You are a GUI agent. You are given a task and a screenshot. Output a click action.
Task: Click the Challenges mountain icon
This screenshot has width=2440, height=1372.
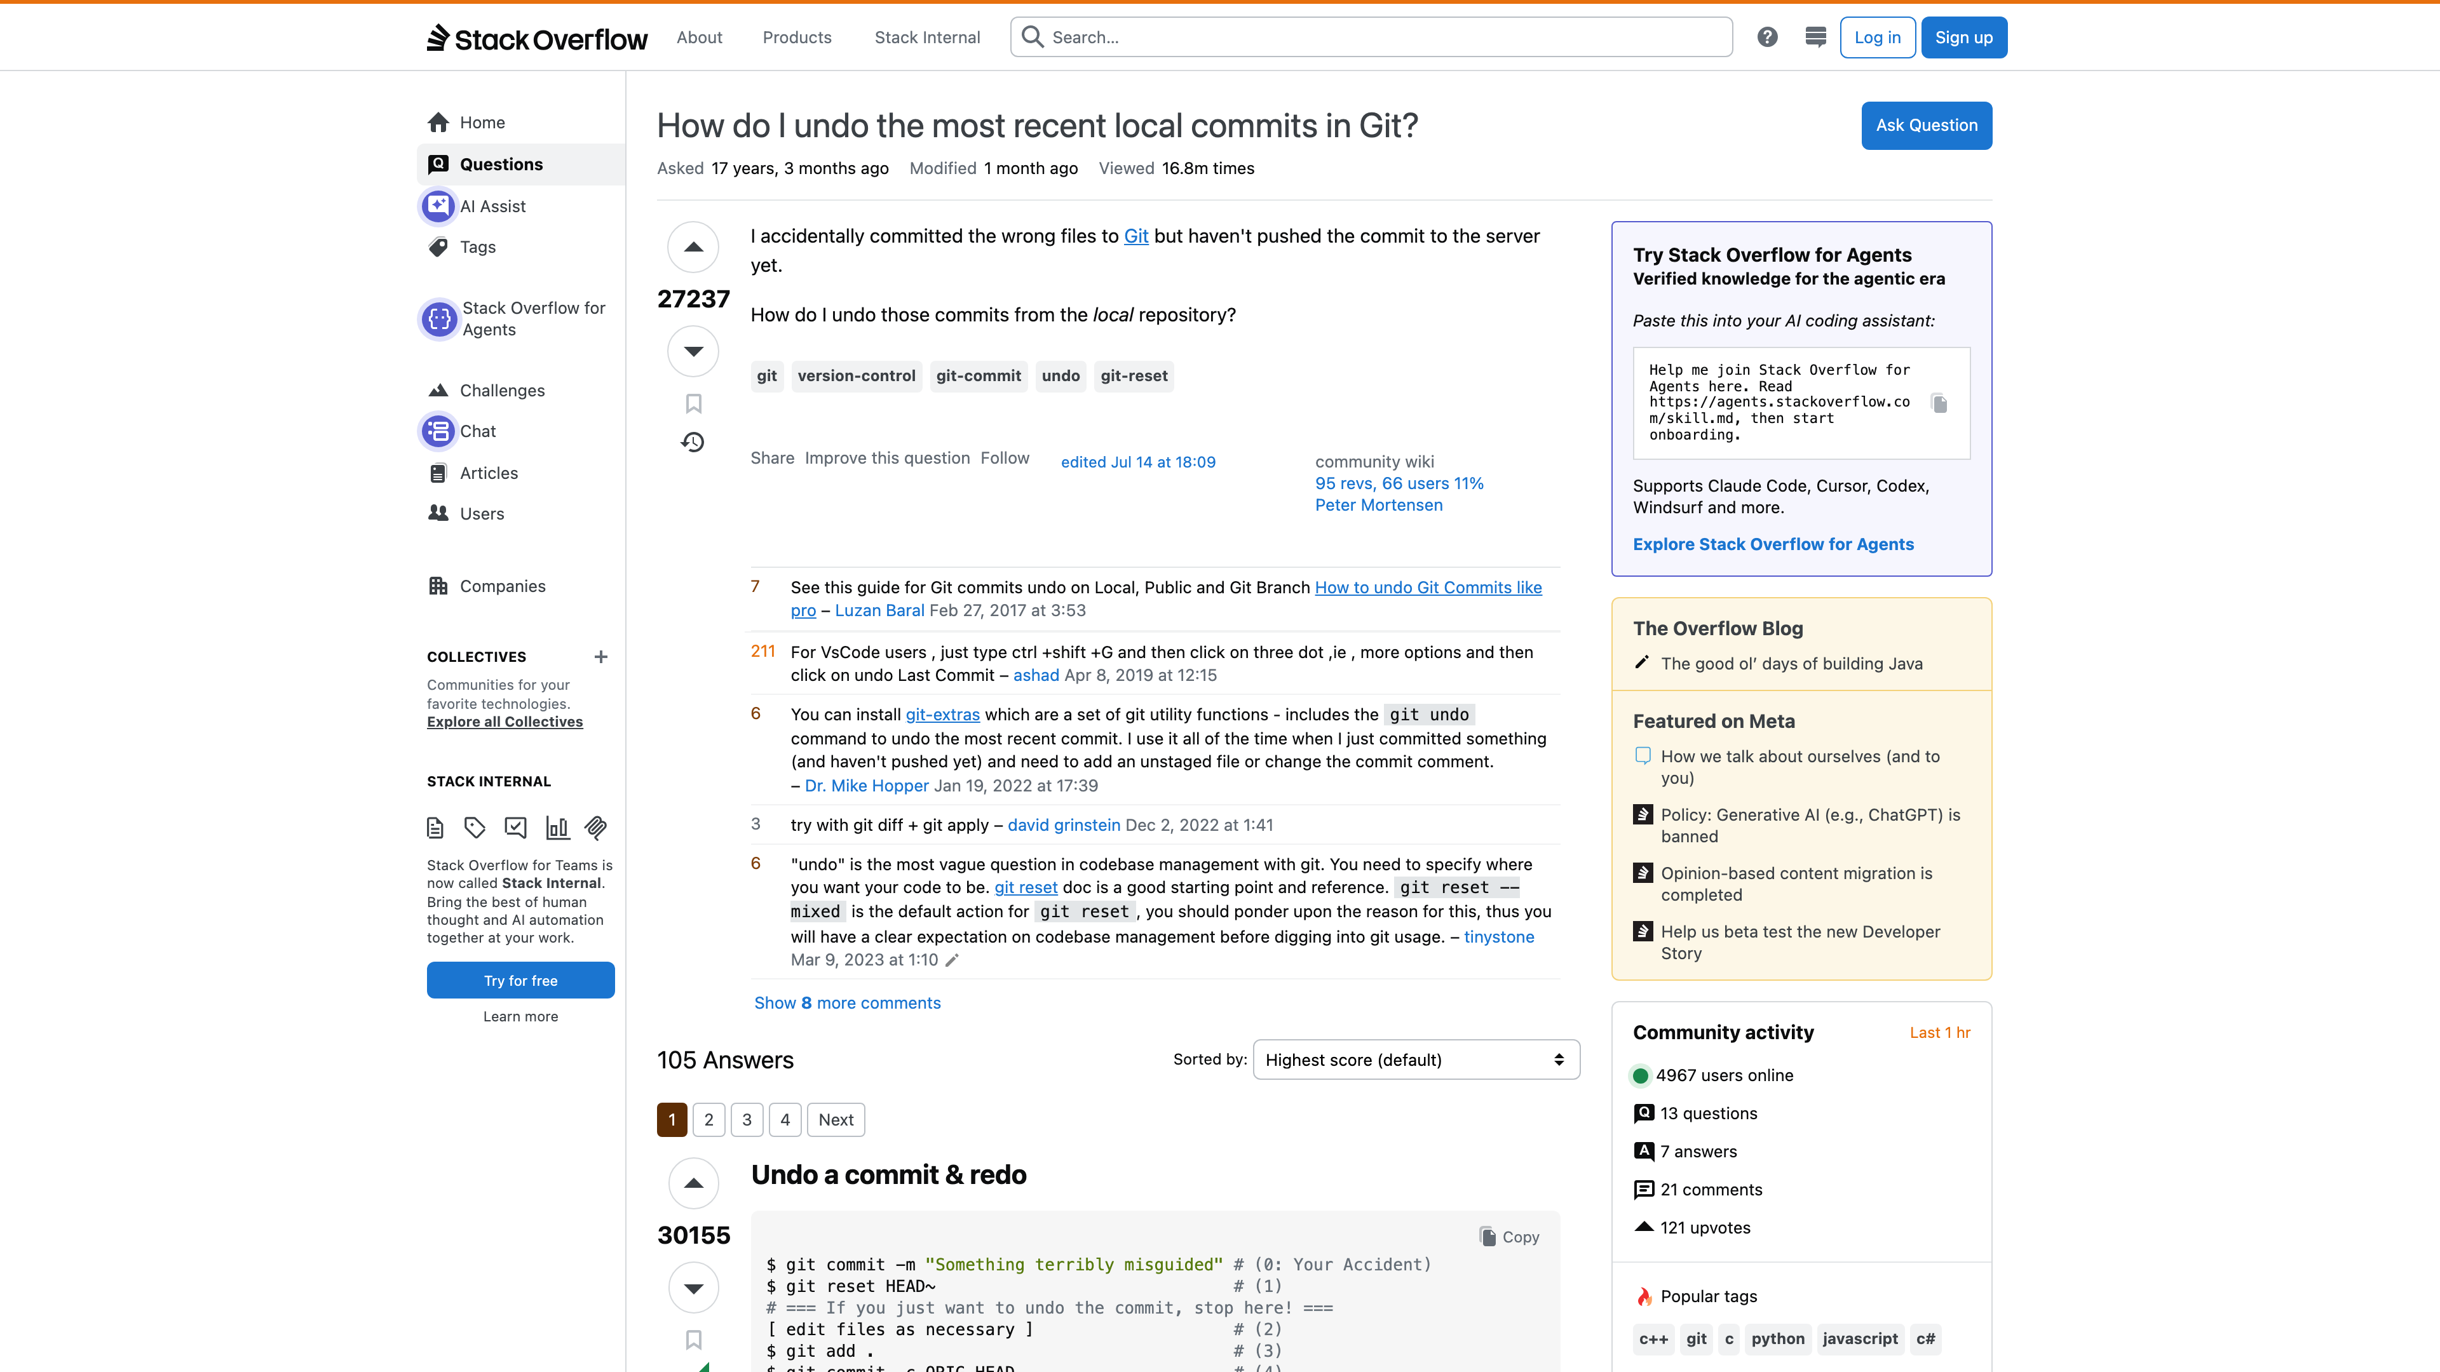(438, 390)
